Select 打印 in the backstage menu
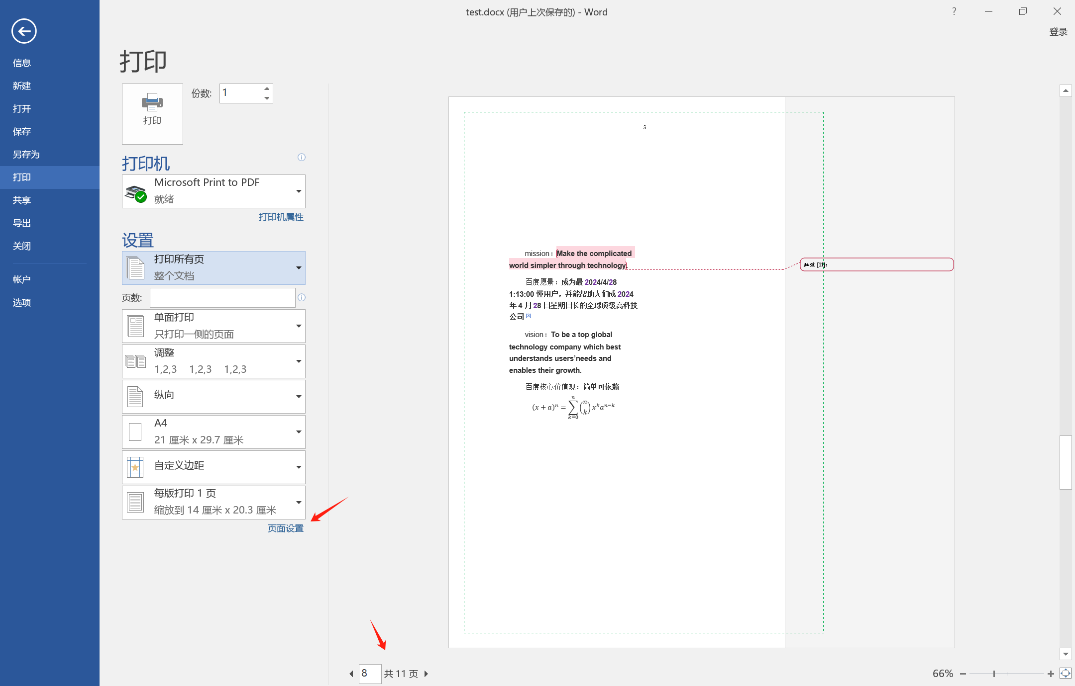Image resolution: width=1075 pixels, height=686 pixels. click(50, 177)
